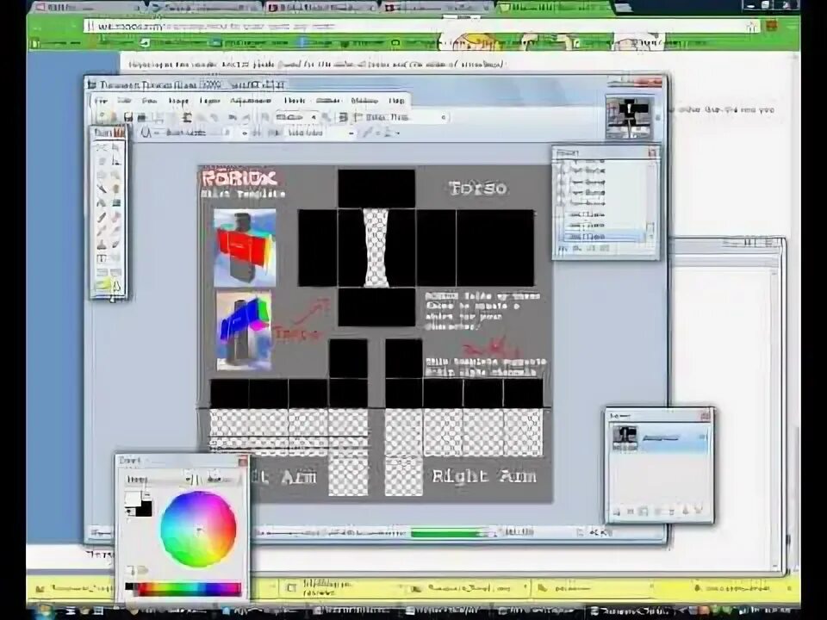The height and width of the screenshot is (620, 827).
Task: Select the Paintbrush tool
Action: [102, 217]
